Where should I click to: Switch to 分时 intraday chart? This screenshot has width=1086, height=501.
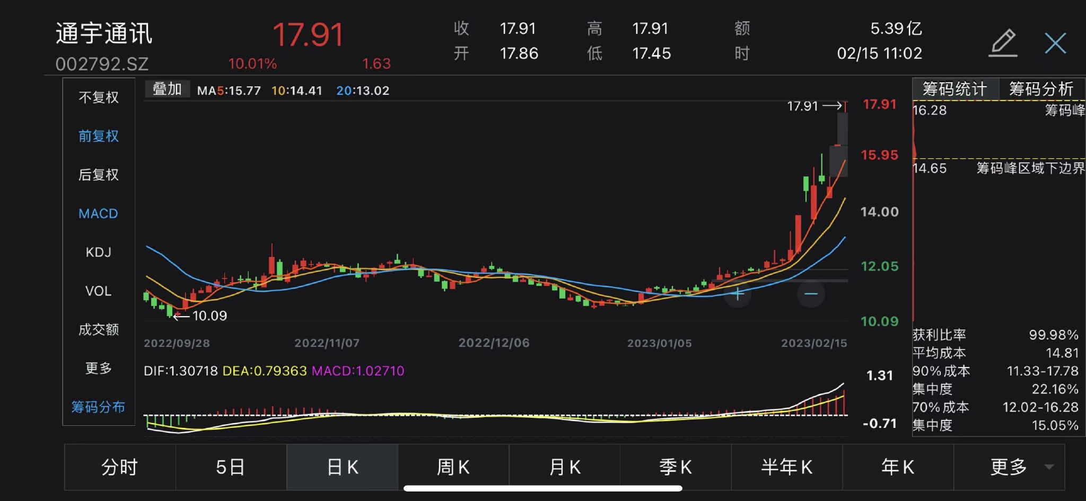point(120,467)
